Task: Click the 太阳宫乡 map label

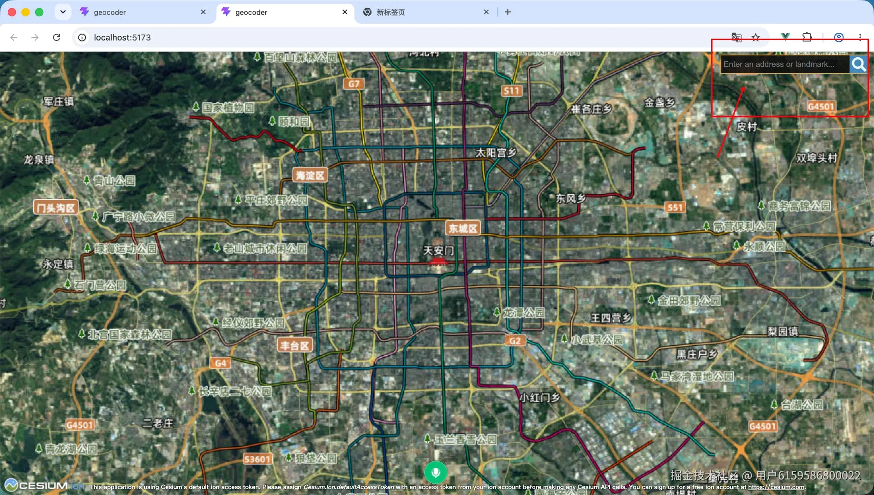Action: [x=496, y=153]
